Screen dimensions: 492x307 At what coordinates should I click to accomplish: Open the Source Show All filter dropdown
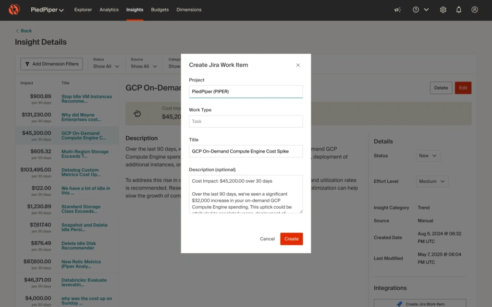144,66
